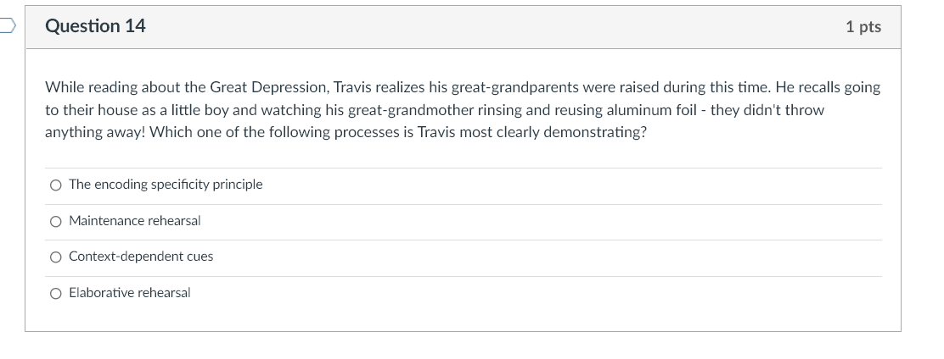Click the "Maintenance rehearsal" answer label
The image size is (944, 359).
coord(134,221)
